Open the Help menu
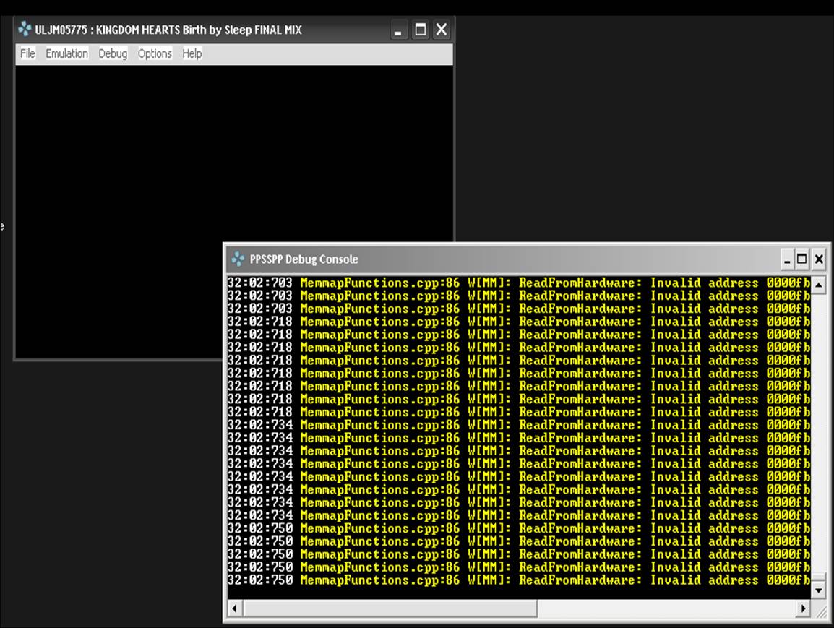The image size is (834, 628). tap(192, 53)
